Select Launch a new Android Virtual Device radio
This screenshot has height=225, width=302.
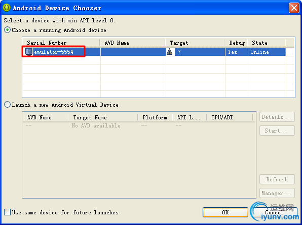(7, 105)
